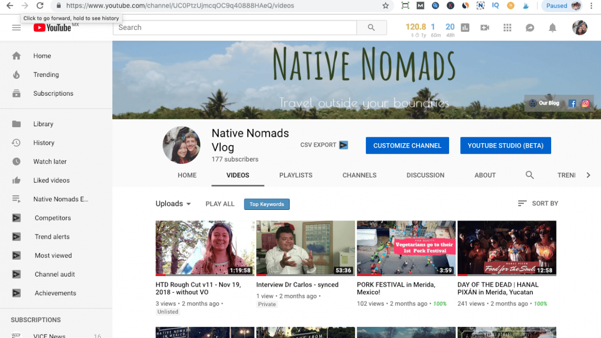601x338 pixels.
Task: Open Achievements in sidebar
Action: [x=56, y=293]
